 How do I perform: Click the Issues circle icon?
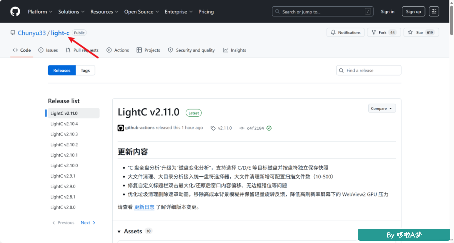click(41, 50)
